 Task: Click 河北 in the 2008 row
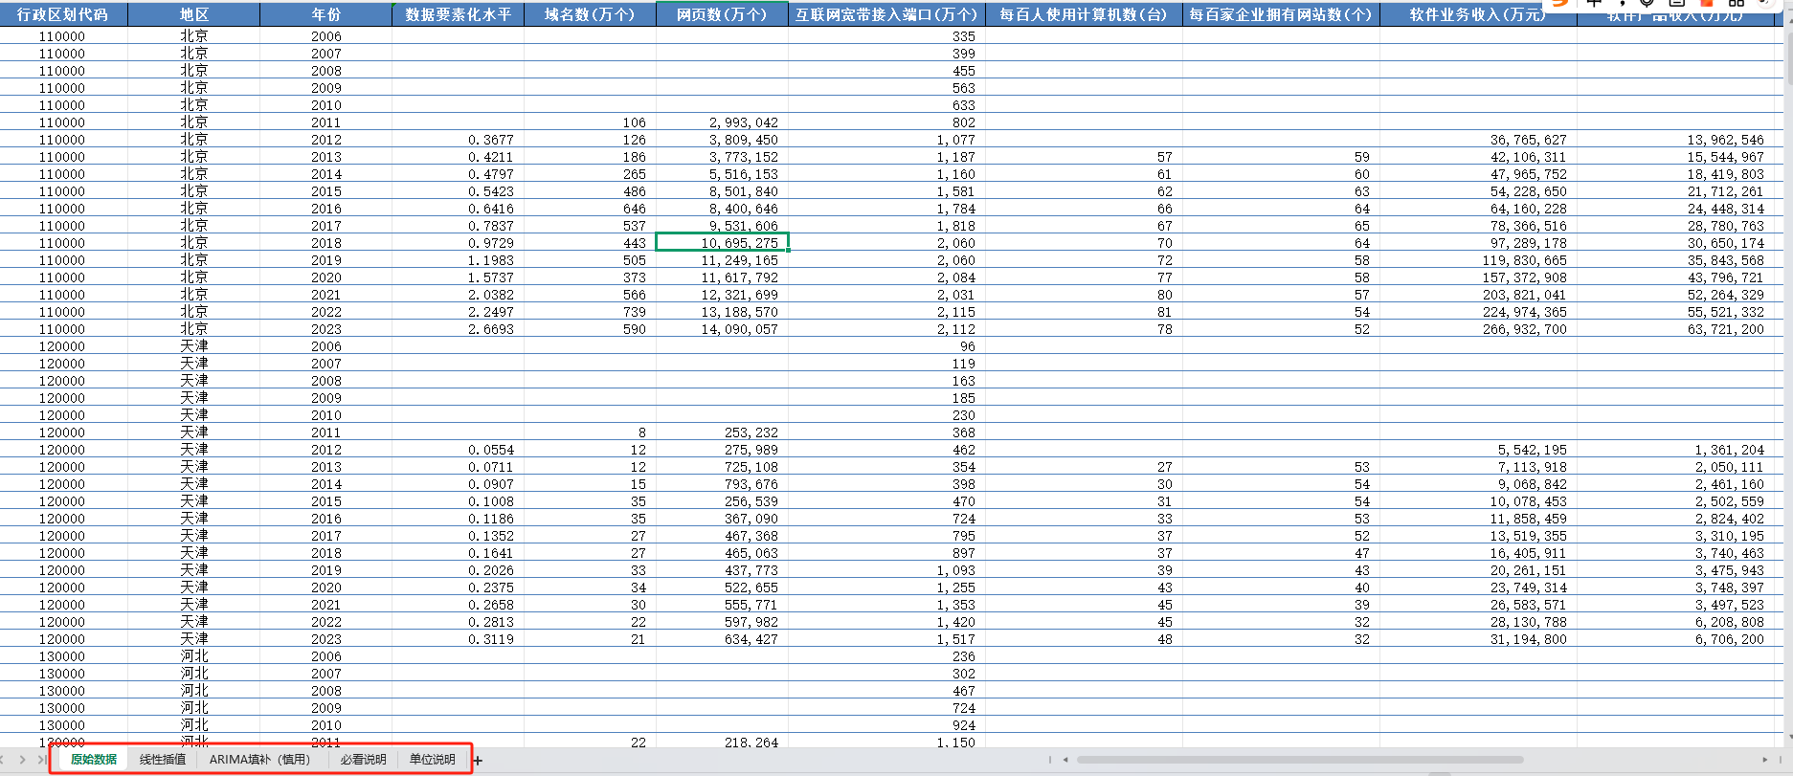pos(194,691)
